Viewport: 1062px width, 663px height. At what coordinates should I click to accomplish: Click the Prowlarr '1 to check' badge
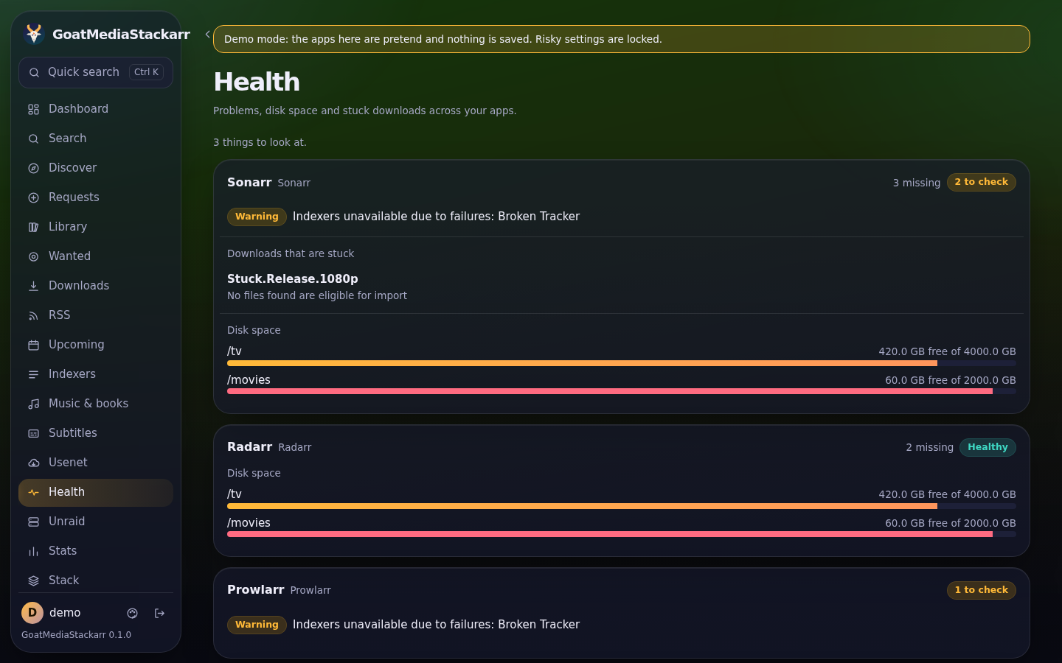coord(981,590)
